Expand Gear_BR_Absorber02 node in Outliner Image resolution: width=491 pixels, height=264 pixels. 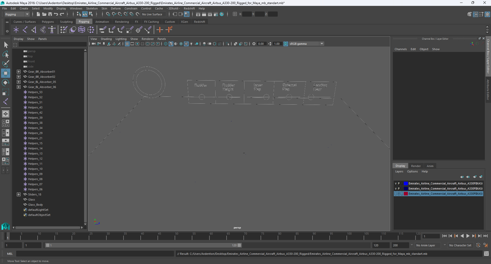(19, 77)
